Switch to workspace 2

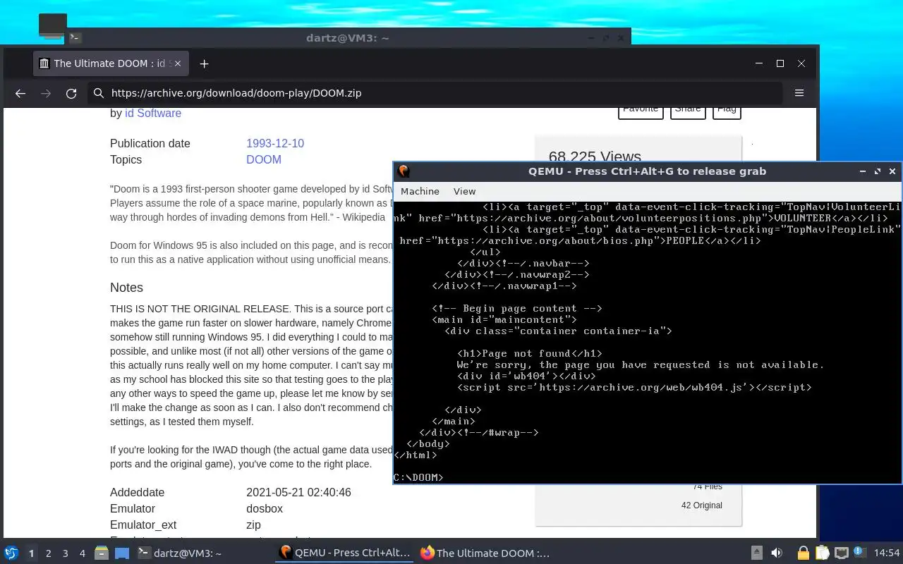(49, 553)
